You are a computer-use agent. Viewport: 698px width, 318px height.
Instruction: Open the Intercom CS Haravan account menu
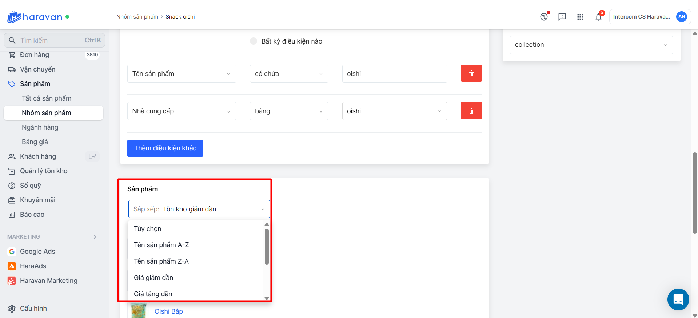650,17
